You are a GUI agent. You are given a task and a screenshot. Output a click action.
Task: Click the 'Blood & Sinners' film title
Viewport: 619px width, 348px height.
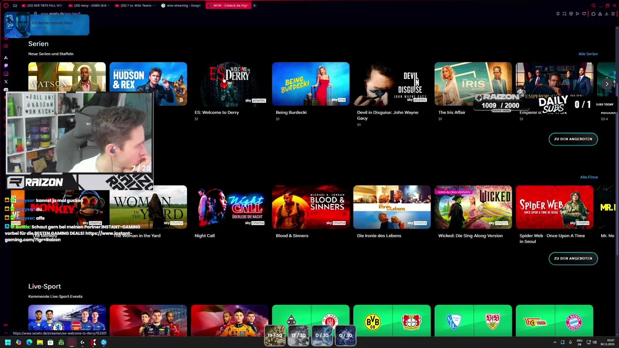pos(292,235)
